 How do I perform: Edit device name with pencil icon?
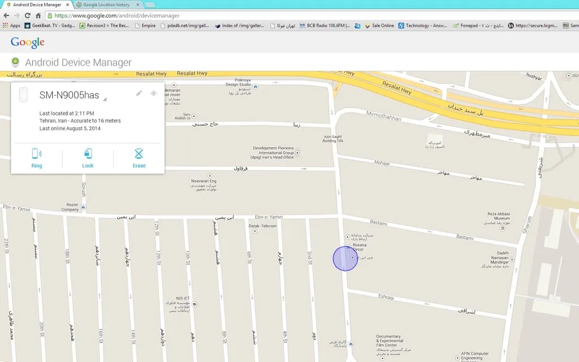click(x=139, y=93)
